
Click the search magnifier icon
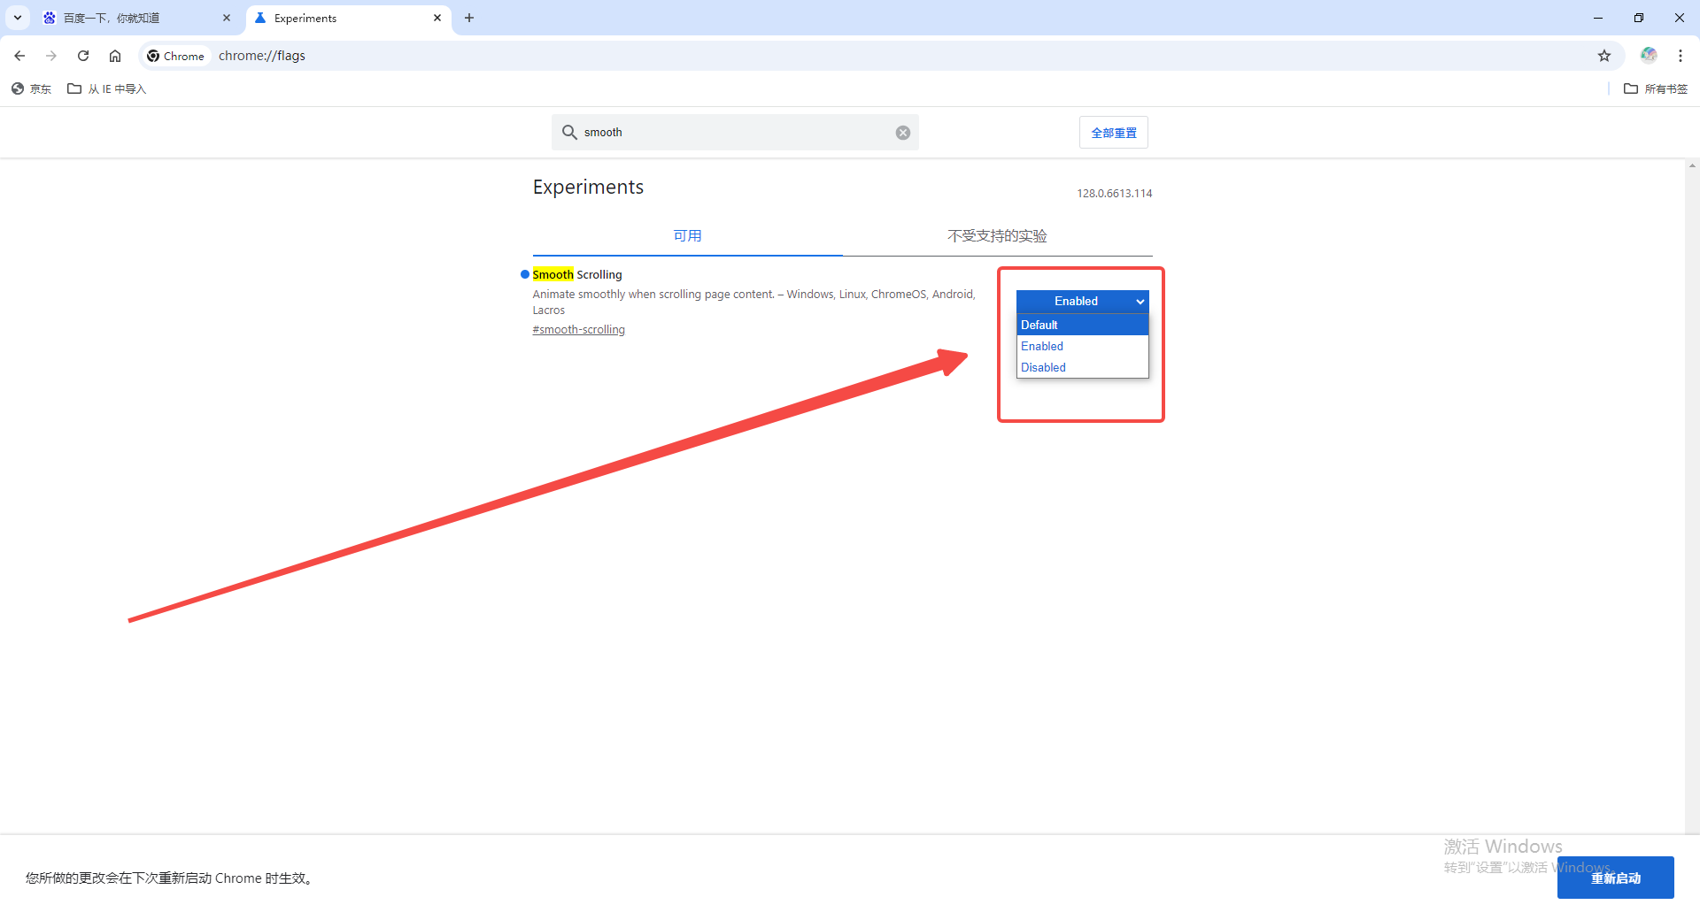click(x=569, y=132)
